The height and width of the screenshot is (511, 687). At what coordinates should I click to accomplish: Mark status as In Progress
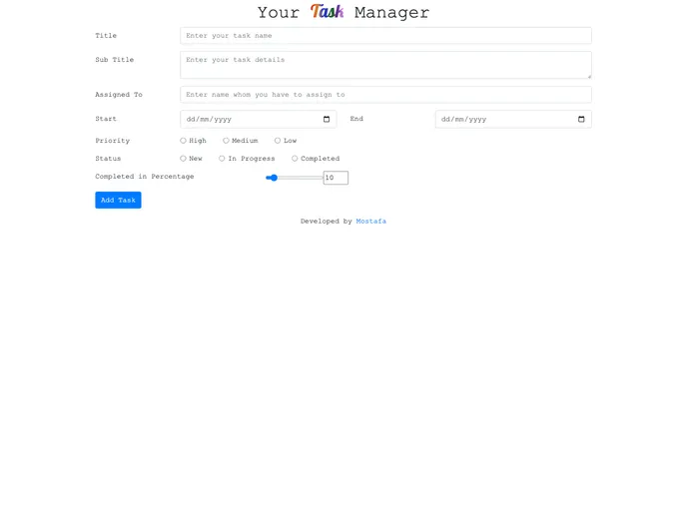(x=222, y=159)
